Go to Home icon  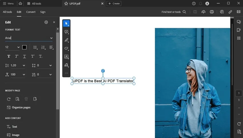pos(20,3)
